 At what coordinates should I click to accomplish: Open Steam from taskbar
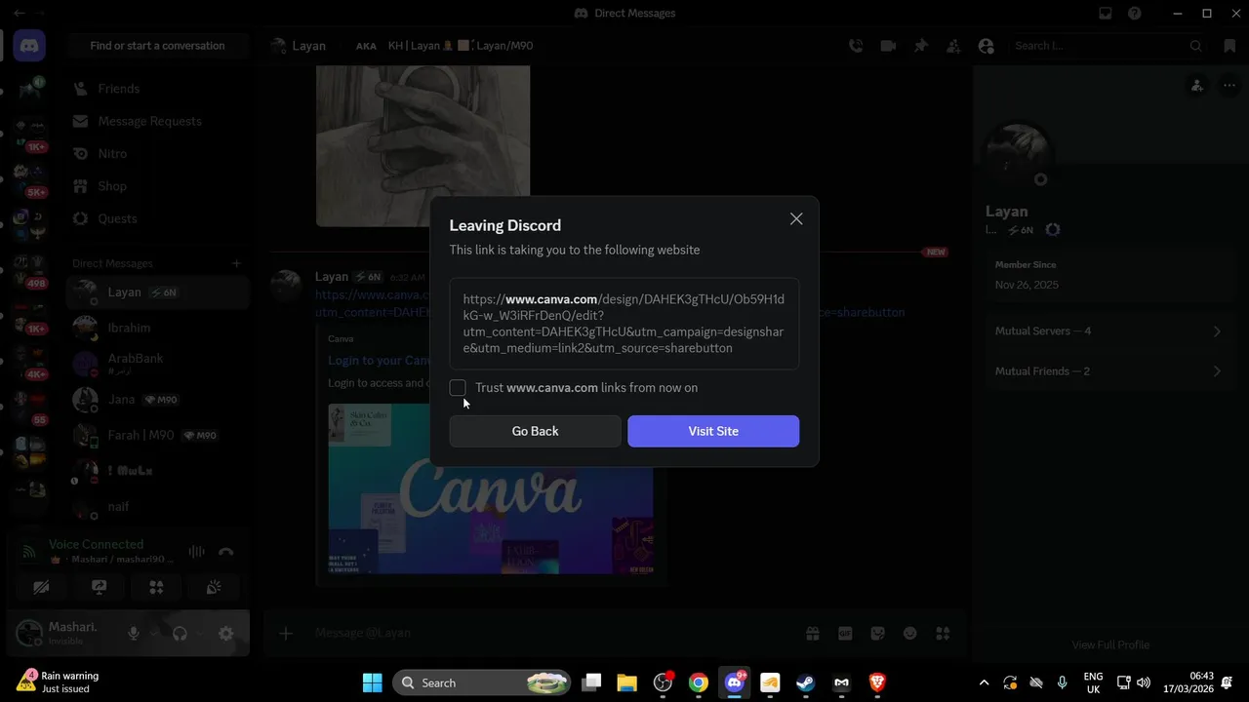point(805,682)
